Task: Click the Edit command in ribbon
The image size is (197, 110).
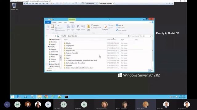Action: pyautogui.click(x=111, y=28)
